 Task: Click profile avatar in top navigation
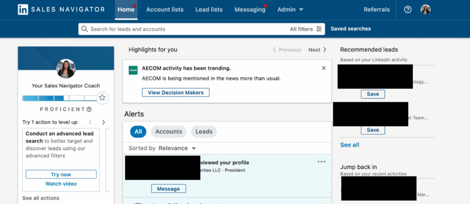coord(426,10)
